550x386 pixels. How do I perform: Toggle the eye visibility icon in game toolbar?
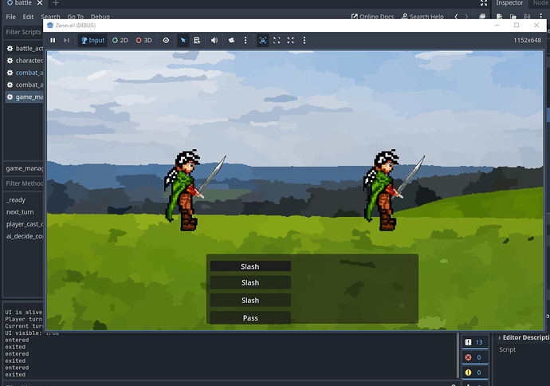(166, 40)
